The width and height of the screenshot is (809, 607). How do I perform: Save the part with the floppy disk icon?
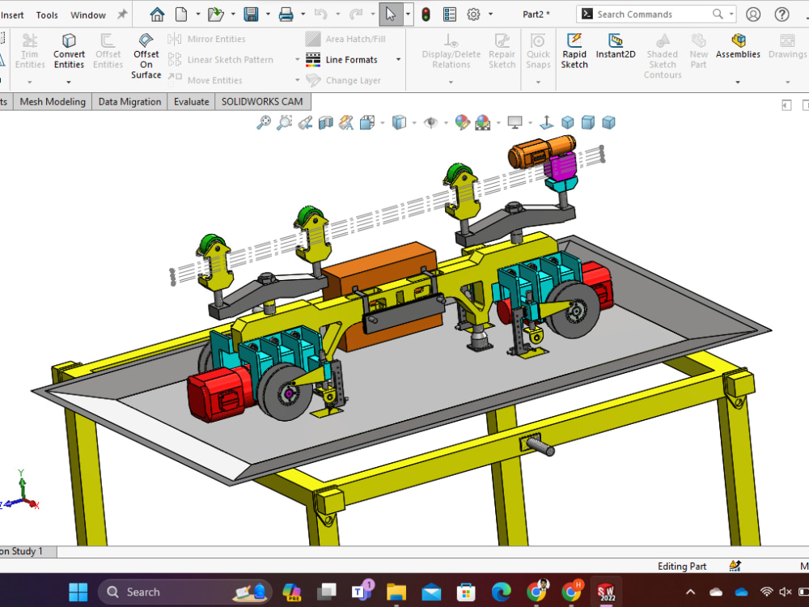tap(252, 15)
